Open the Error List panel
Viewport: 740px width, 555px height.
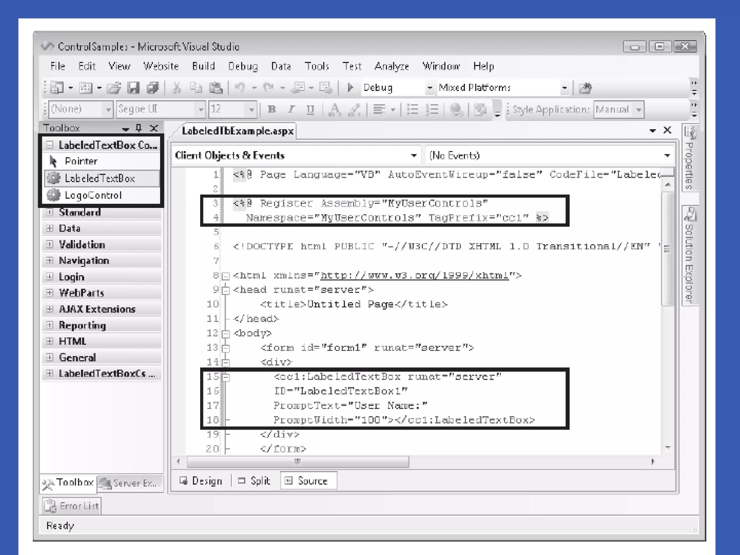(x=72, y=506)
